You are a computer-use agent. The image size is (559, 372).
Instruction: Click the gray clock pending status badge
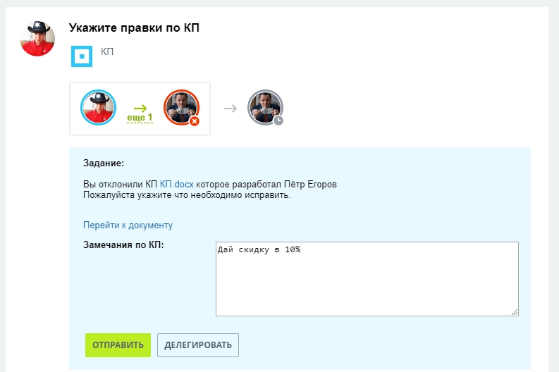pos(278,120)
